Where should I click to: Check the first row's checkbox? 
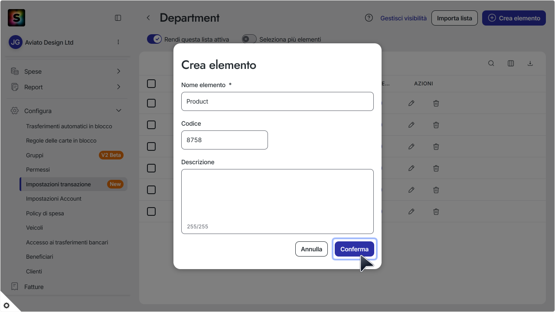point(151,103)
